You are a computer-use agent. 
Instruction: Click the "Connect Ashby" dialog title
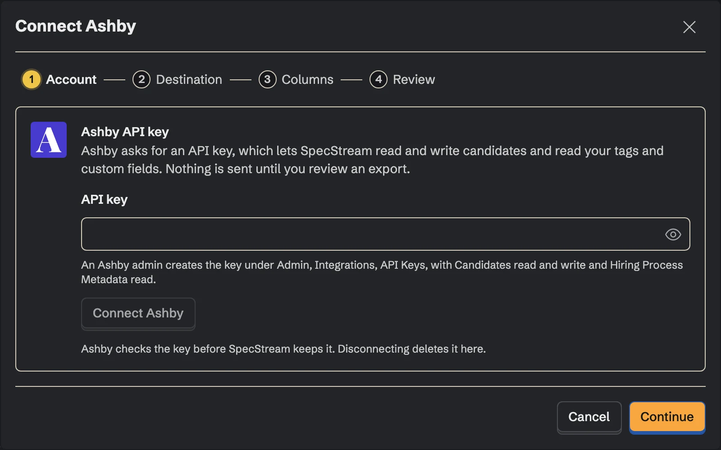[76, 26]
